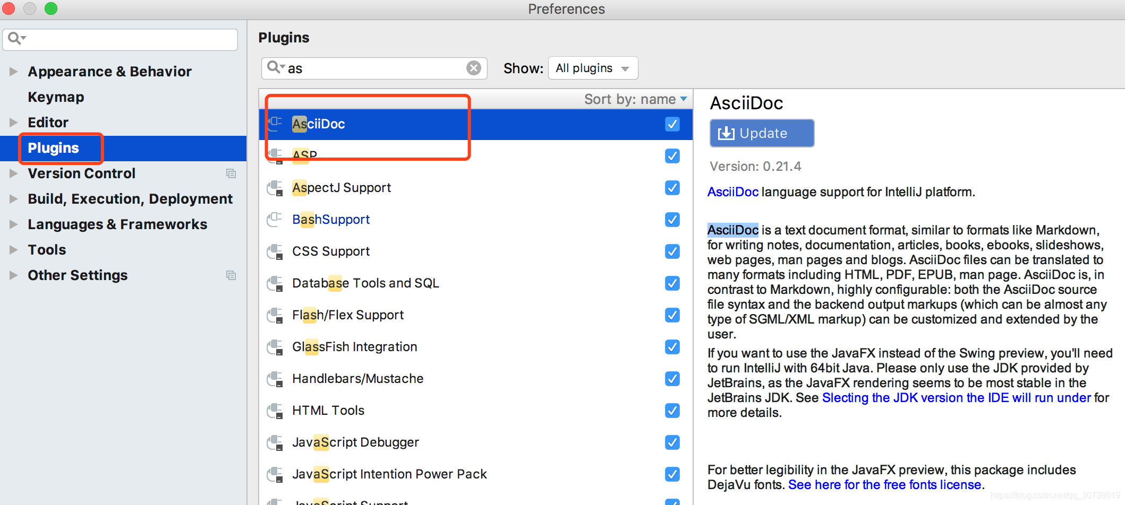Expand the Other Settings section
Image resolution: width=1125 pixels, height=505 pixels.
[13, 275]
